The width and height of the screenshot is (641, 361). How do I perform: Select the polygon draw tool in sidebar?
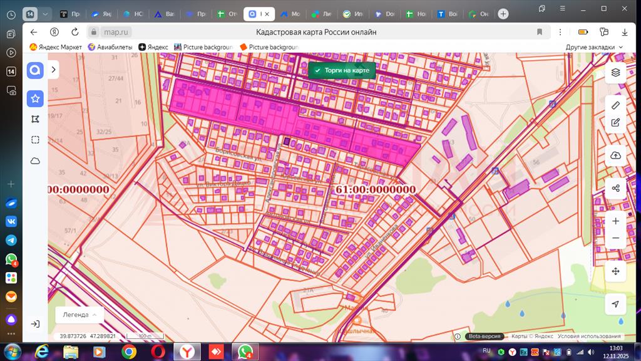point(36,119)
